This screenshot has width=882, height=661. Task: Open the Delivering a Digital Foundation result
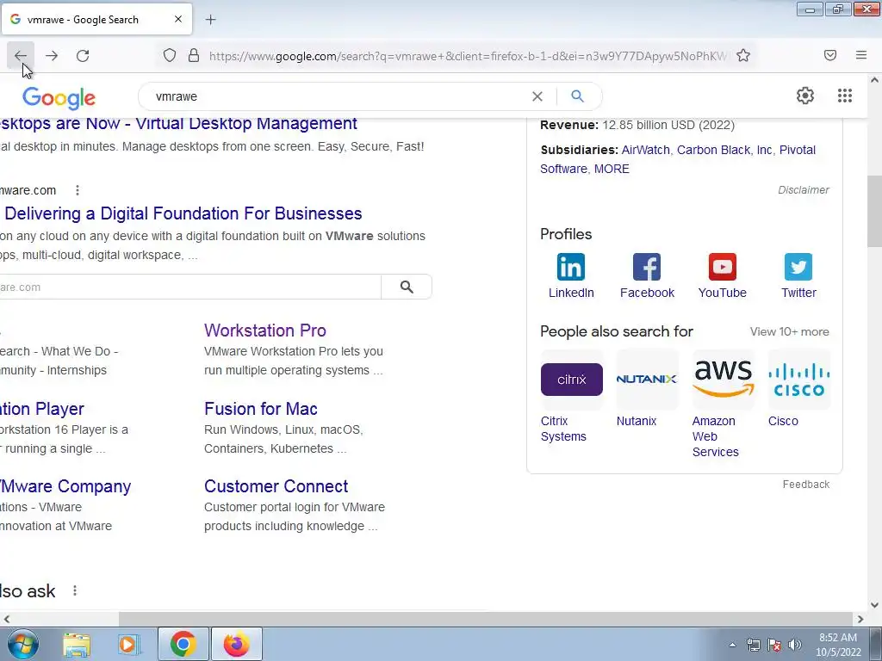click(183, 213)
